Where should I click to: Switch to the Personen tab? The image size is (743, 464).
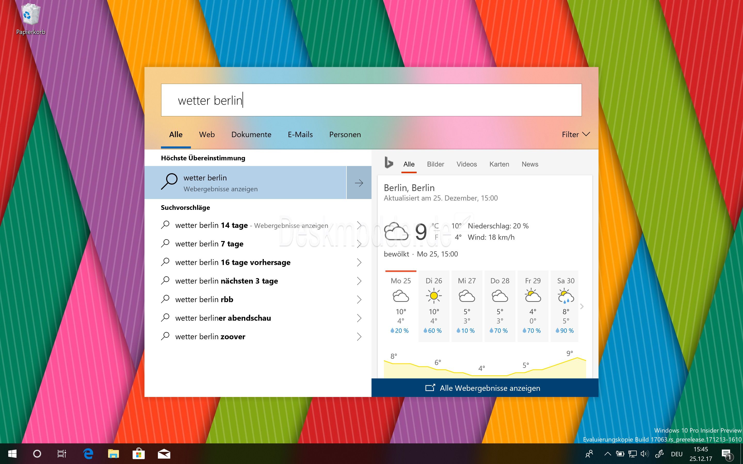[345, 134]
